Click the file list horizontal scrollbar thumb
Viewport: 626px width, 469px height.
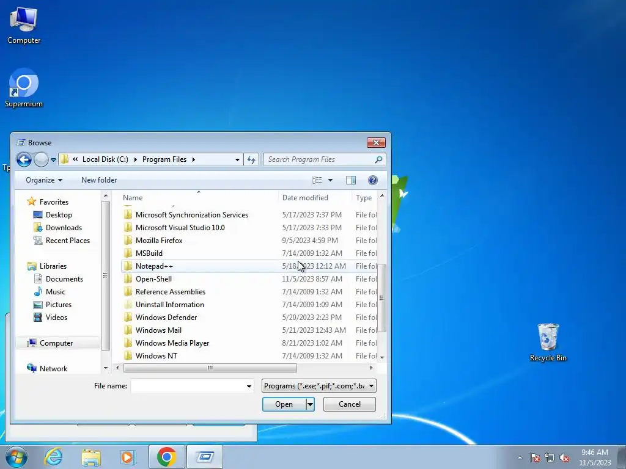coord(210,368)
